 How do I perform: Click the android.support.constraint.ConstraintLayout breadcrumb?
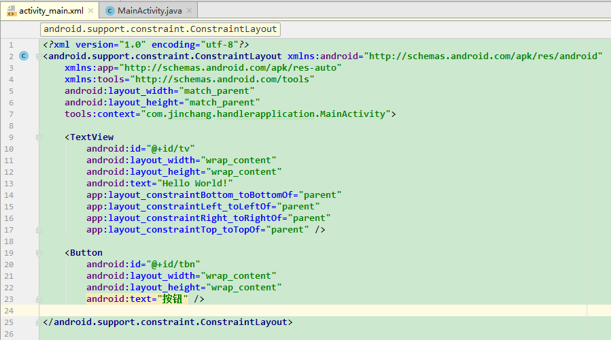[x=160, y=29]
